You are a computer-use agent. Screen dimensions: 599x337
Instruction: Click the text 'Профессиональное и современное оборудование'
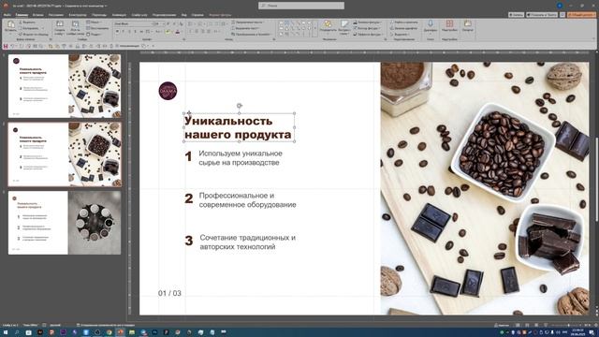(x=247, y=199)
